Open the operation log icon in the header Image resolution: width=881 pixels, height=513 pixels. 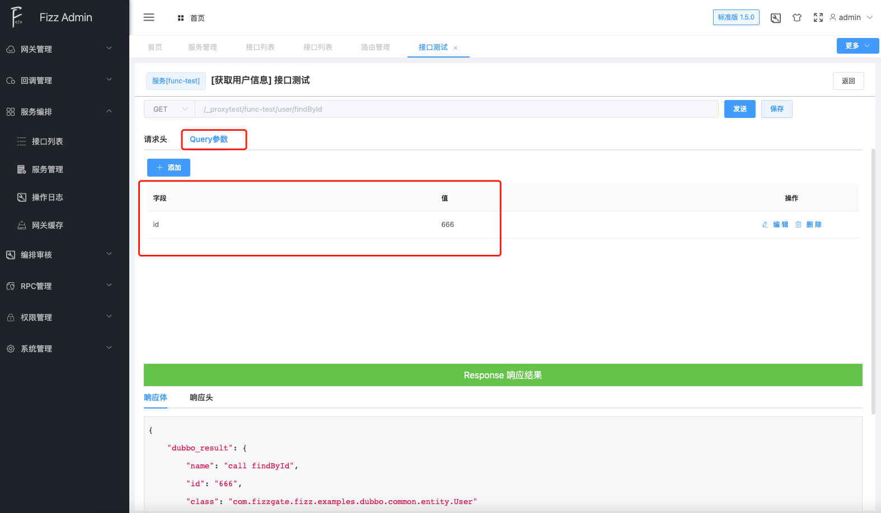pyautogui.click(x=776, y=18)
